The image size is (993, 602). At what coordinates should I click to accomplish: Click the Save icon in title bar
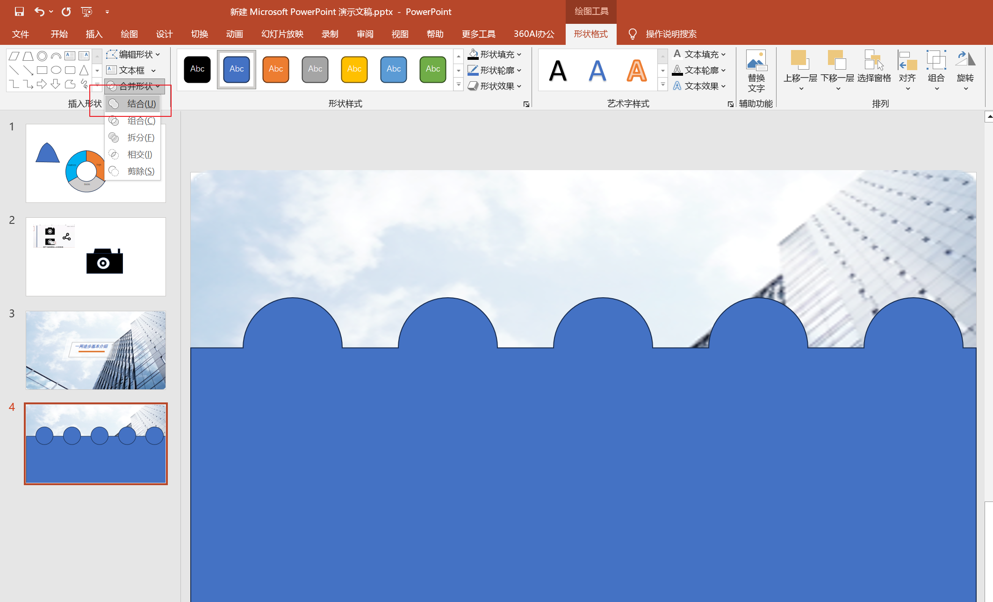click(x=19, y=12)
